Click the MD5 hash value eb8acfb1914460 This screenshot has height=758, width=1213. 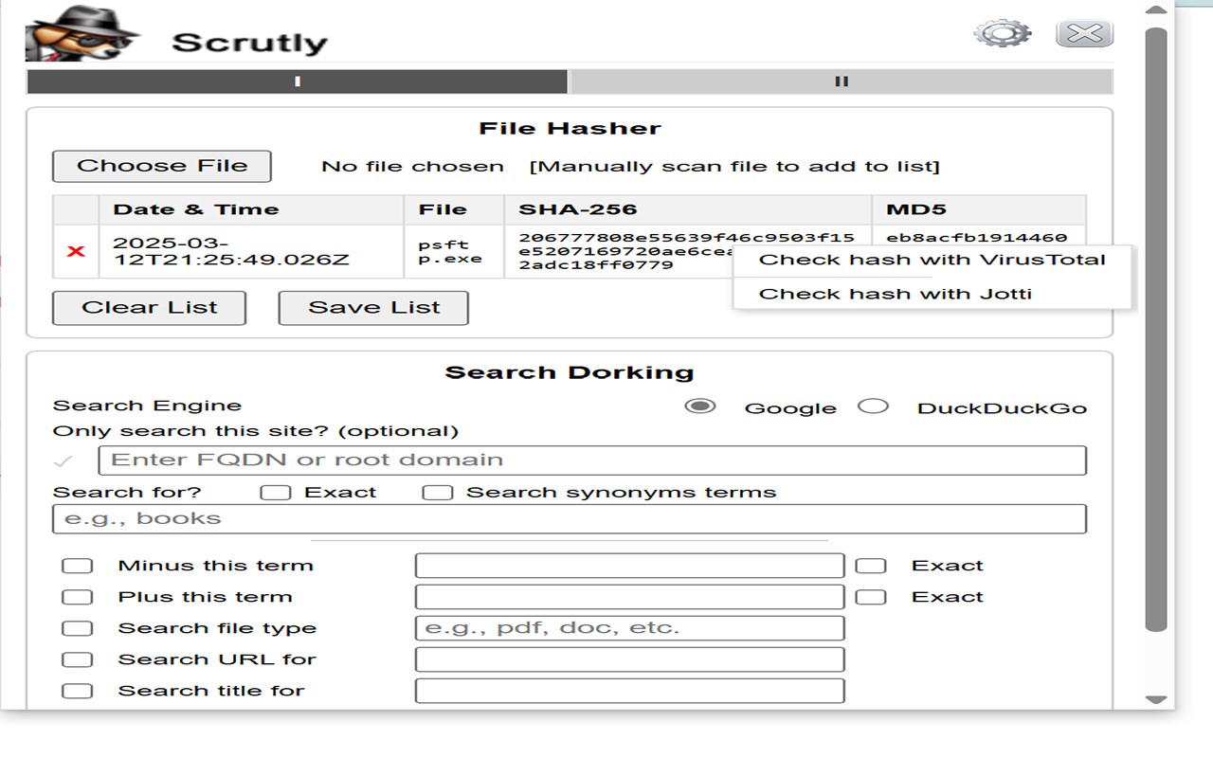pyautogui.click(x=976, y=237)
